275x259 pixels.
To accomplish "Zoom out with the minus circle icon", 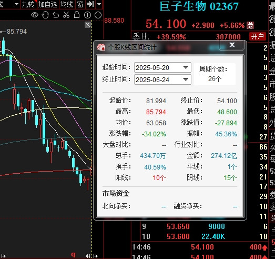I will tap(98, 15).
